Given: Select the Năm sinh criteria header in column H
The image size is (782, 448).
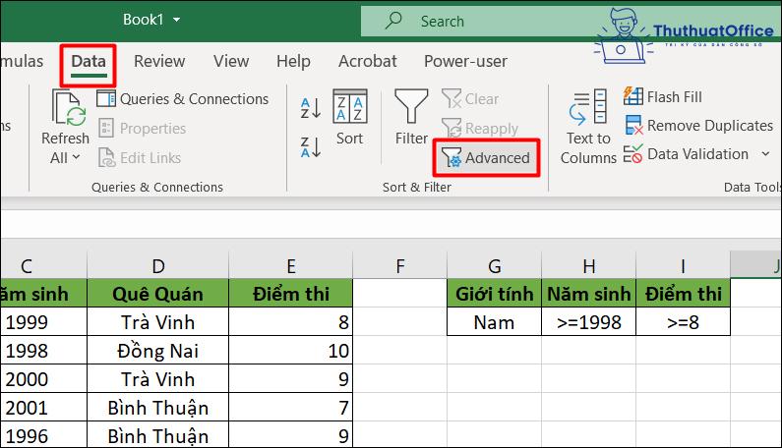Looking at the screenshot, I should click(588, 294).
